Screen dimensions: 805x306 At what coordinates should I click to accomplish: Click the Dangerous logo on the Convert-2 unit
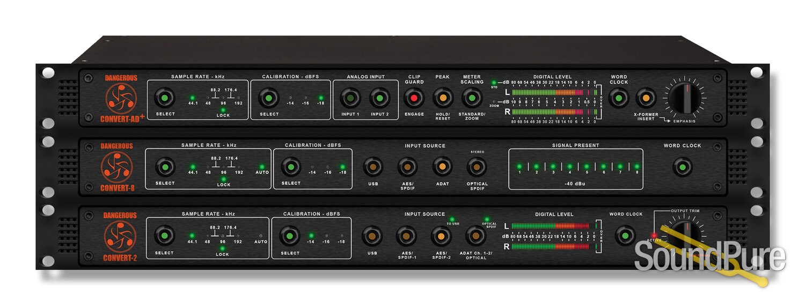121,236
